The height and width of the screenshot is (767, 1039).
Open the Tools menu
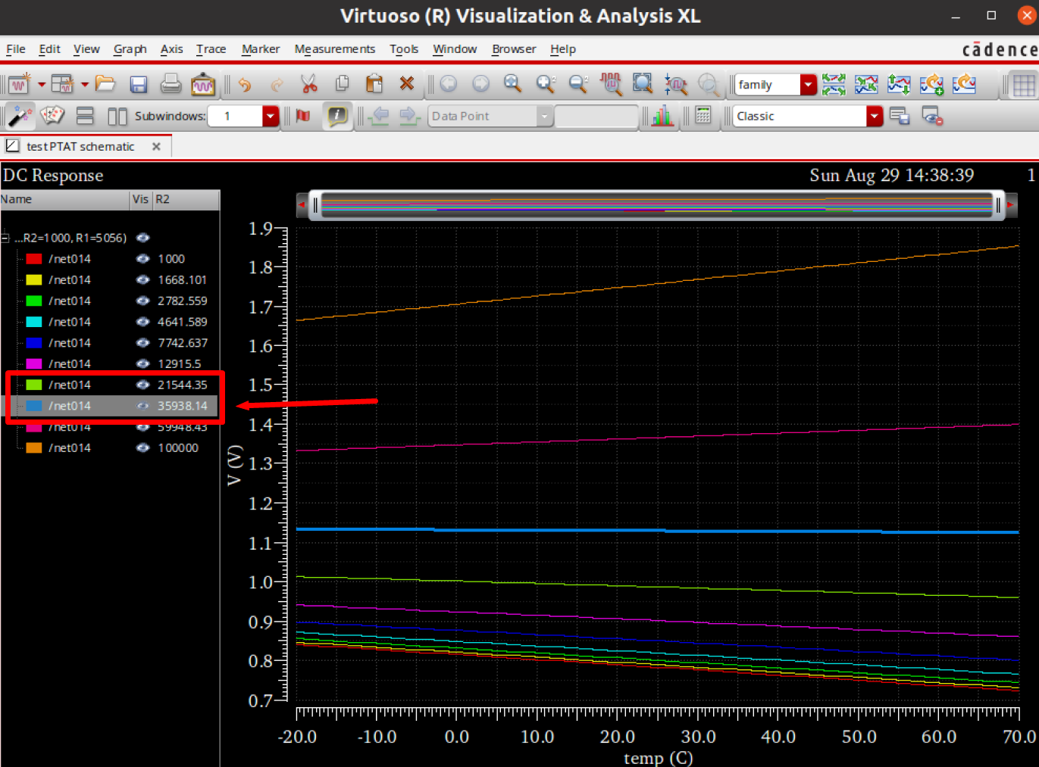(404, 49)
